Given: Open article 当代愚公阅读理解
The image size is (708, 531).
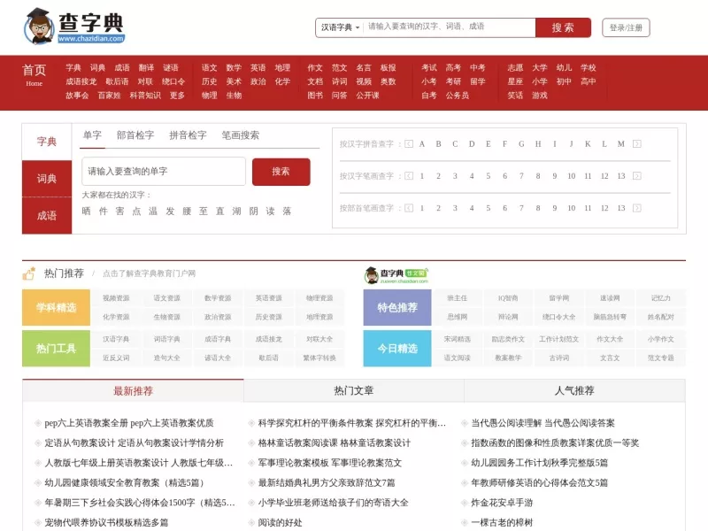Looking at the screenshot, I should (x=543, y=423).
